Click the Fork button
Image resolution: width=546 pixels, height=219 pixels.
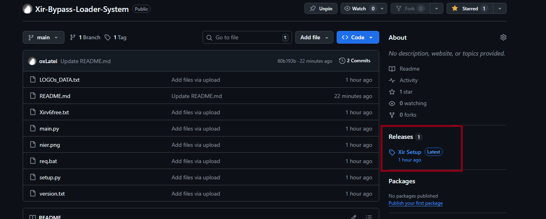(x=410, y=8)
